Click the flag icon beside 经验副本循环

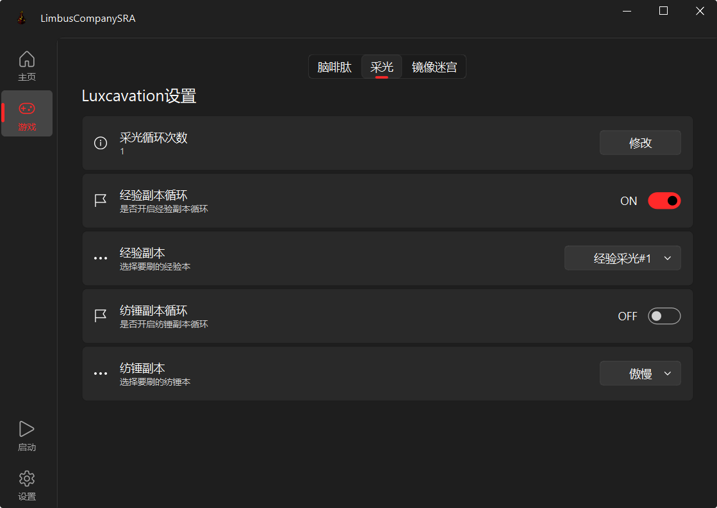point(101,201)
